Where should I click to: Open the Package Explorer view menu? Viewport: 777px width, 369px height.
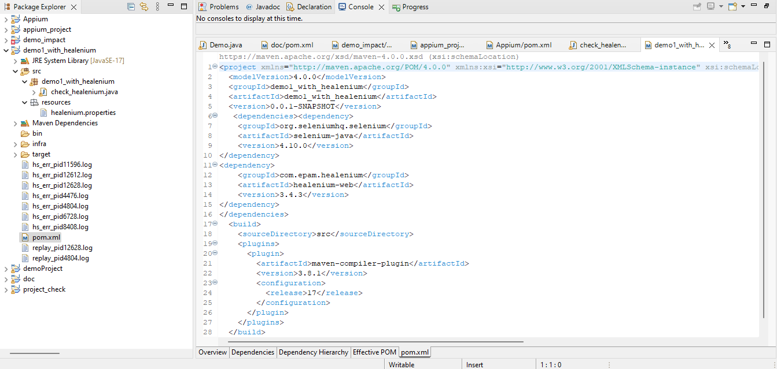tap(157, 6)
